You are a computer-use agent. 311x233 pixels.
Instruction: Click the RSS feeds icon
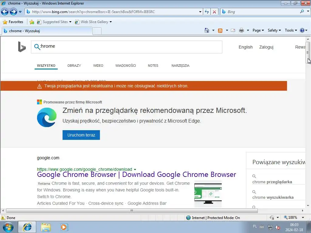pyautogui.click(x=220, y=30)
